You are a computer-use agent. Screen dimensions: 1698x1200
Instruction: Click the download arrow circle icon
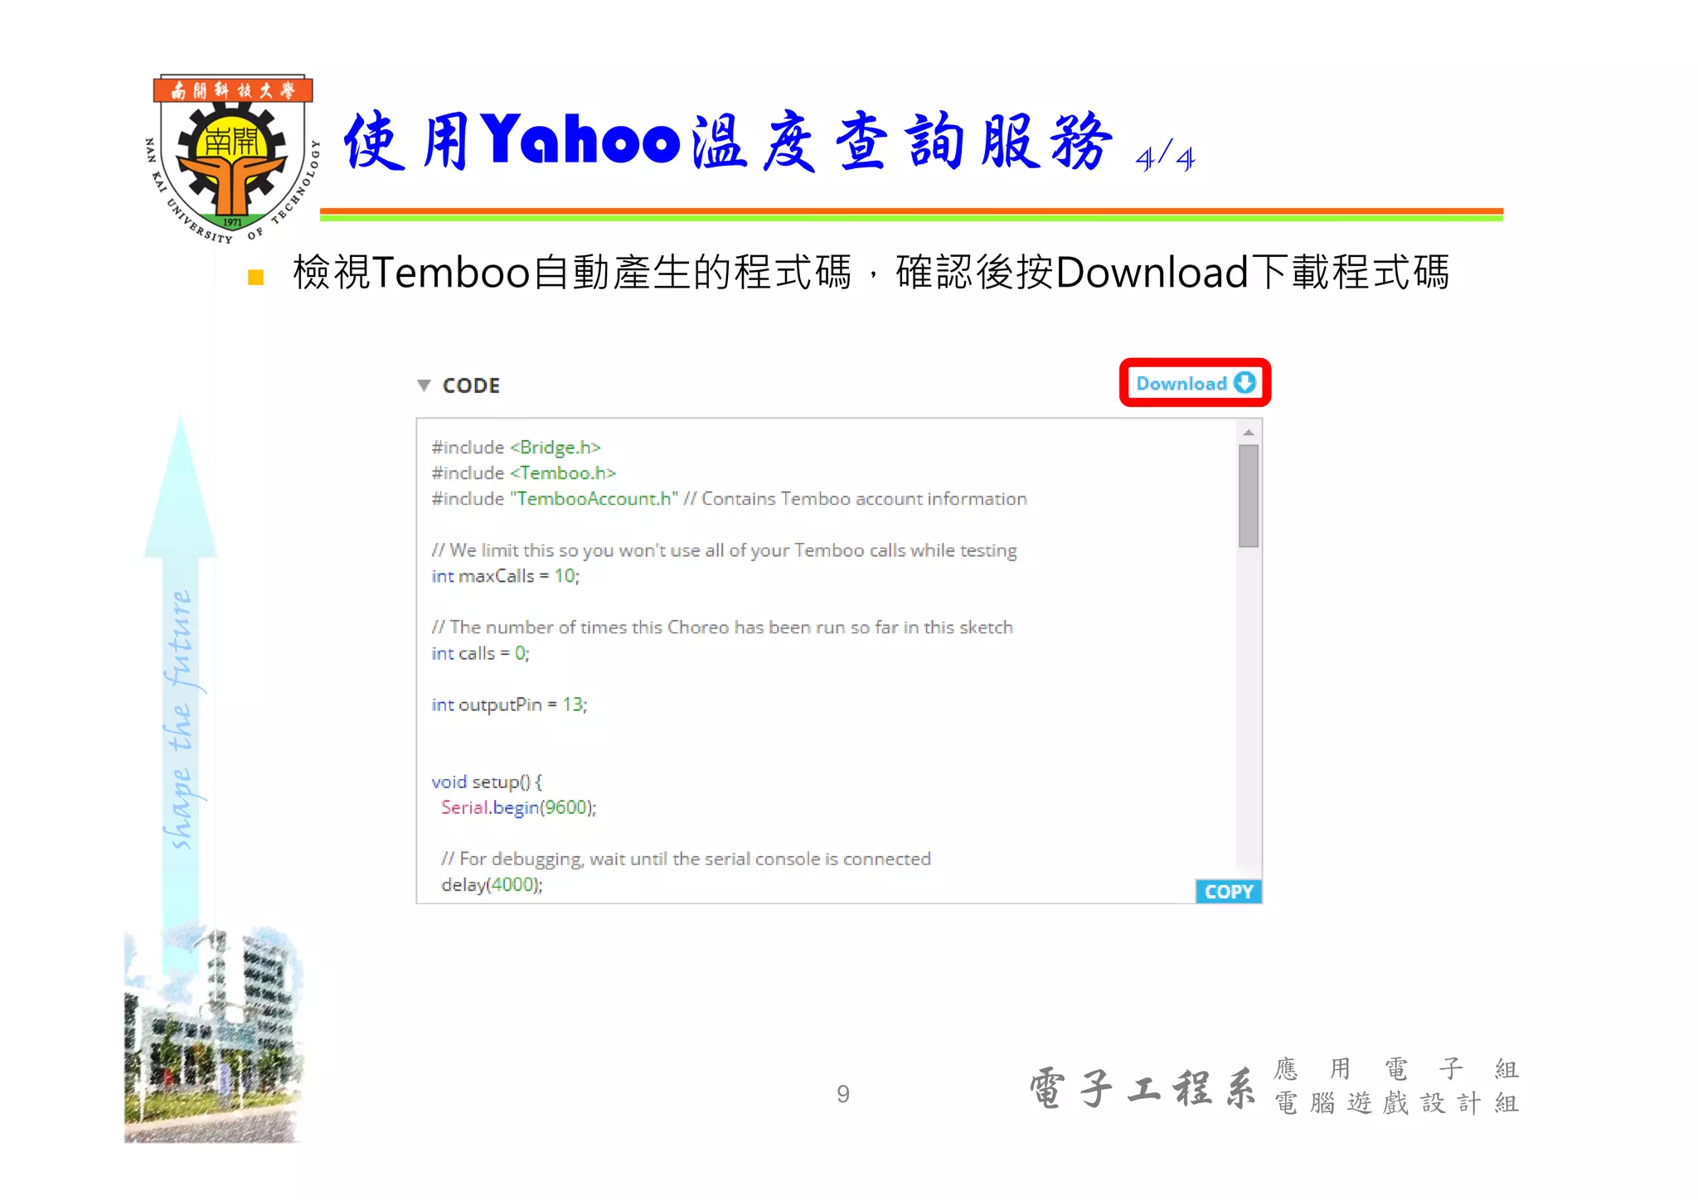coord(1244,383)
